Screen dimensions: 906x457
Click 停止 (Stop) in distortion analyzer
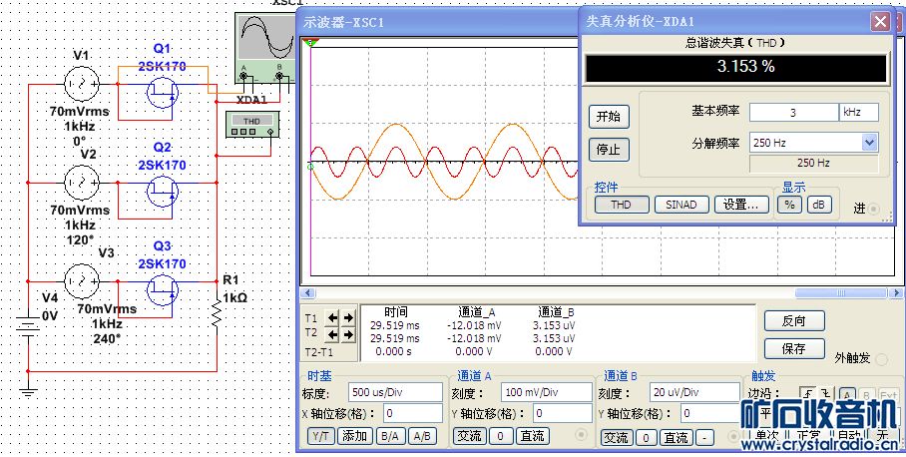tap(609, 150)
